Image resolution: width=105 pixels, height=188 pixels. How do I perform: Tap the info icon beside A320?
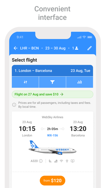41,161
